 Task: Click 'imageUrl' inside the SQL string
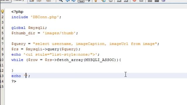click(x=119, y=44)
